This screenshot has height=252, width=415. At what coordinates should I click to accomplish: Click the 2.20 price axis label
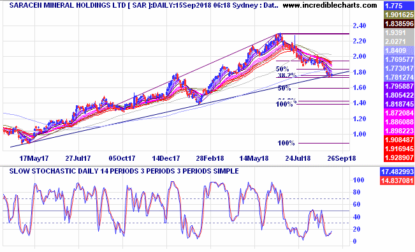click(x=360, y=41)
